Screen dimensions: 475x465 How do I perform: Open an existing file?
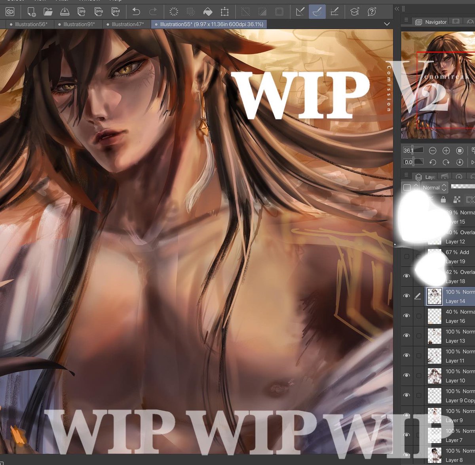pyautogui.click(x=48, y=11)
